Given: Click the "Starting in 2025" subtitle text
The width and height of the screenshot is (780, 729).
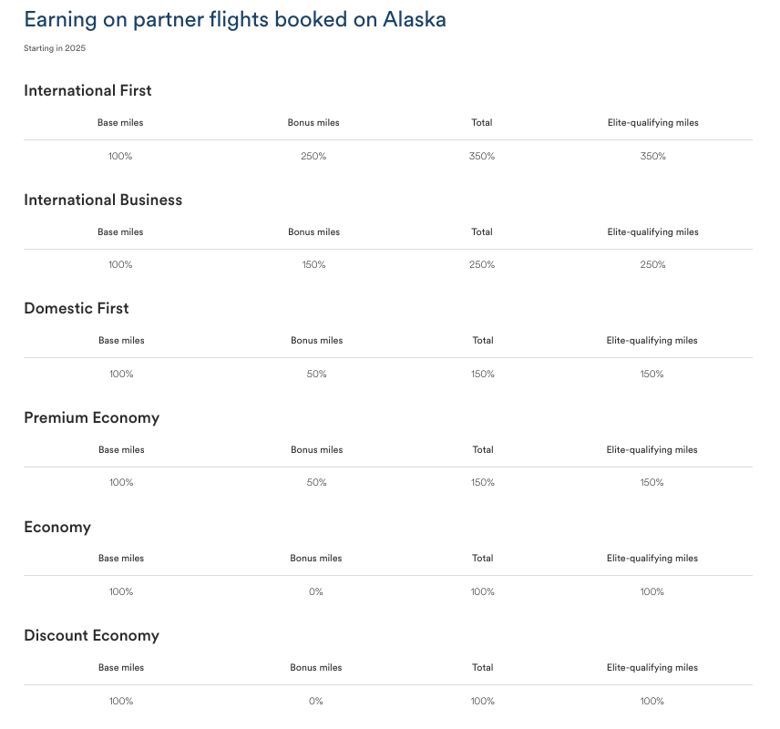Looking at the screenshot, I should 55,48.
